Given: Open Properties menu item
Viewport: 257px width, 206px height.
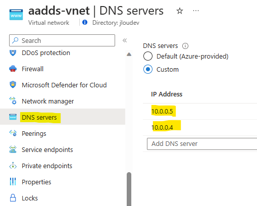Looking at the screenshot, I should coord(63,182).
